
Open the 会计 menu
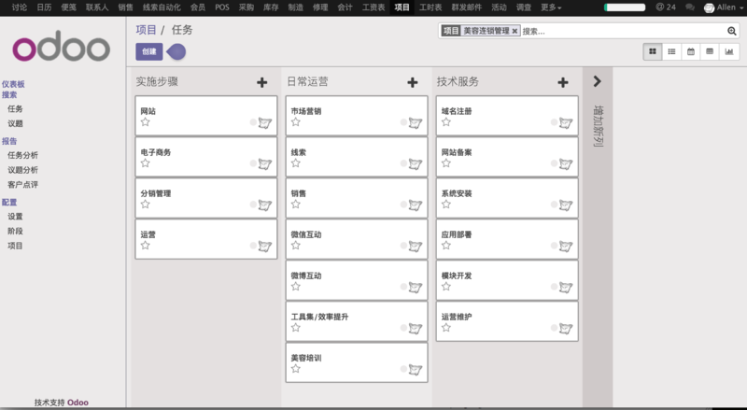(345, 7)
